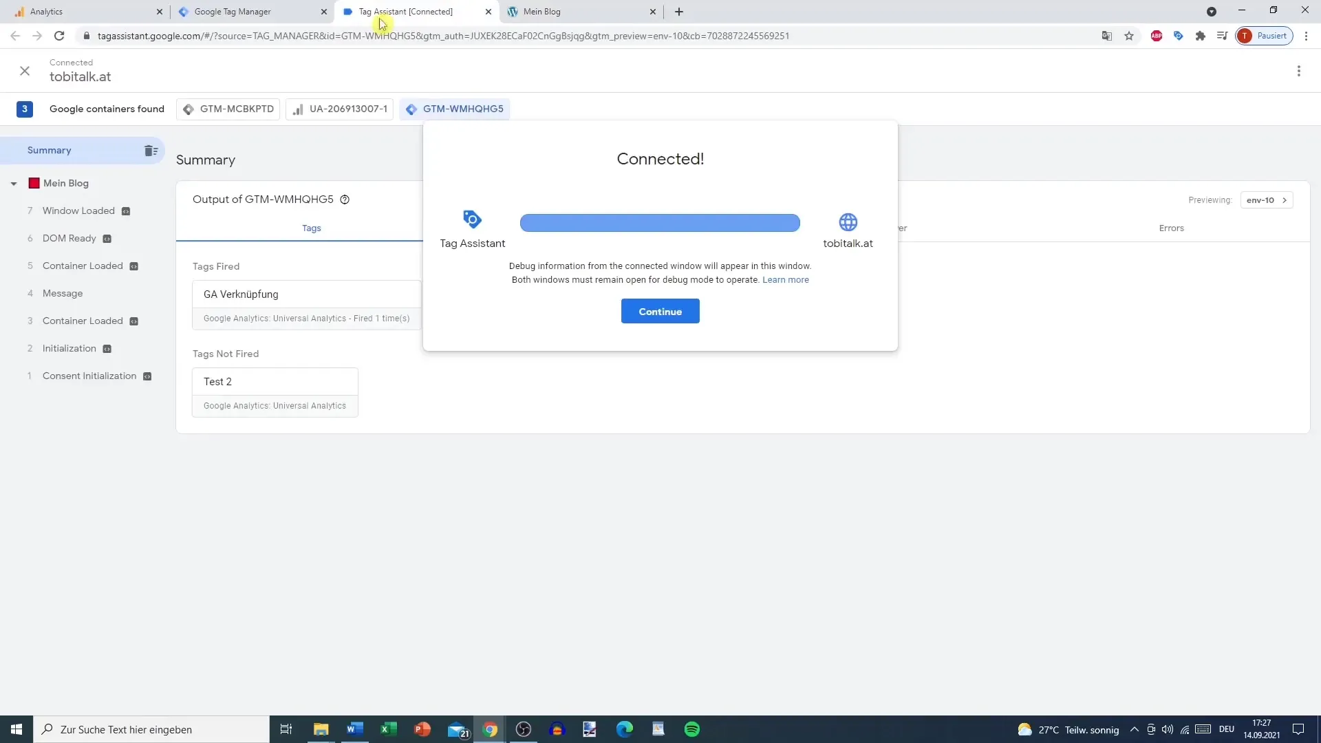Select the Tags tab in summary view
Image resolution: width=1321 pixels, height=743 pixels.
point(311,228)
